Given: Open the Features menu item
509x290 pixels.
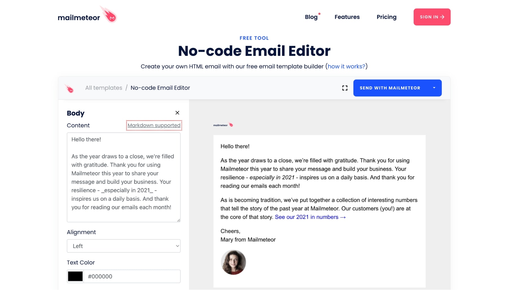Looking at the screenshot, I should [347, 17].
